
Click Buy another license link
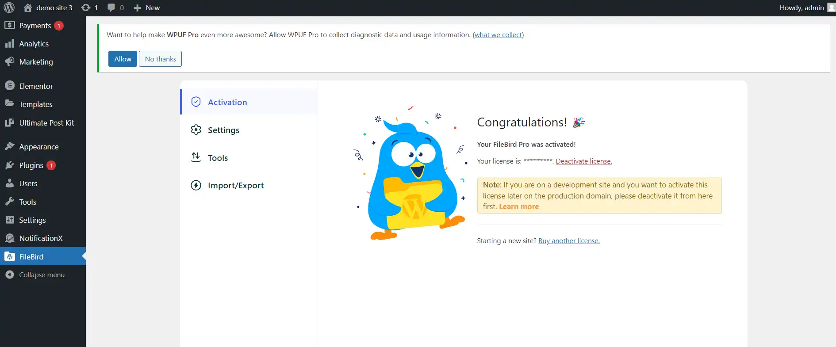569,241
